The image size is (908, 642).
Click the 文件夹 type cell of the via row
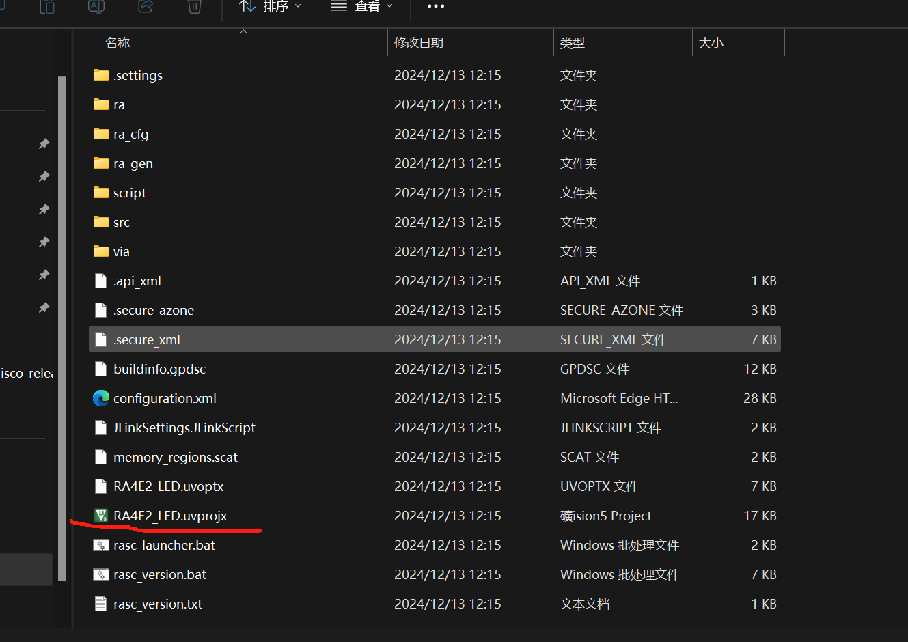(x=578, y=251)
